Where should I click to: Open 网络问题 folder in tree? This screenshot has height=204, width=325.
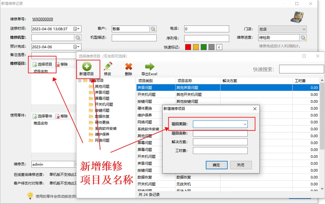click(x=99, y=140)
